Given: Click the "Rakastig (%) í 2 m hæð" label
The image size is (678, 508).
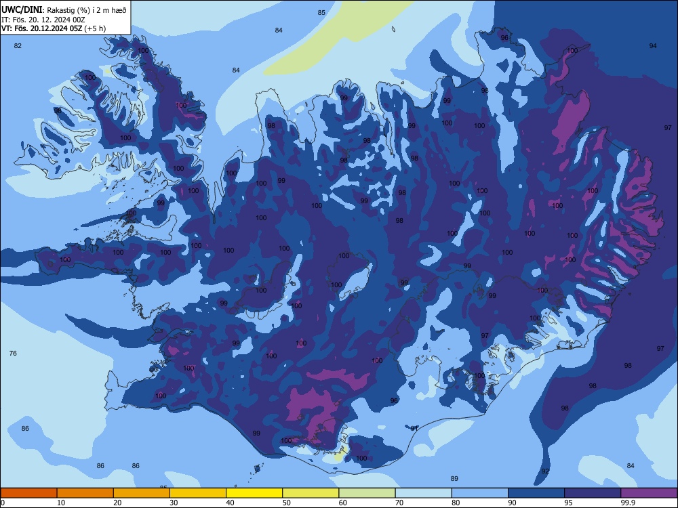Looking at the screenshot, I should [87, 10].
